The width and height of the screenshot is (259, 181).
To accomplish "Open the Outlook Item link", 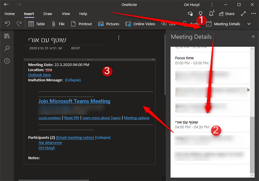I will pyautogui.click(x=39, y=75).
